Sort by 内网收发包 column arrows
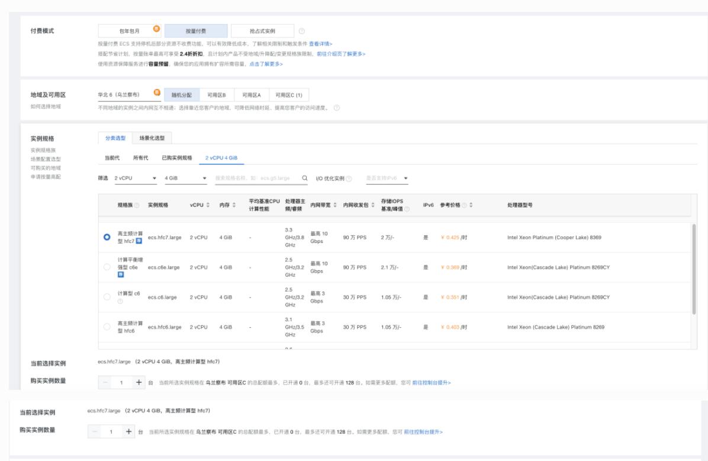Screen dimensions: 708x461 tap(373, 205)
